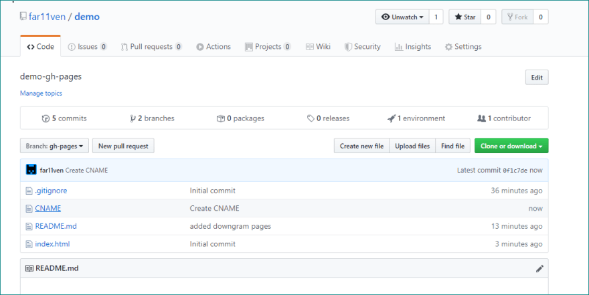Click the CNAME file icon
This screenshot has width=589, height=295.
29,209
